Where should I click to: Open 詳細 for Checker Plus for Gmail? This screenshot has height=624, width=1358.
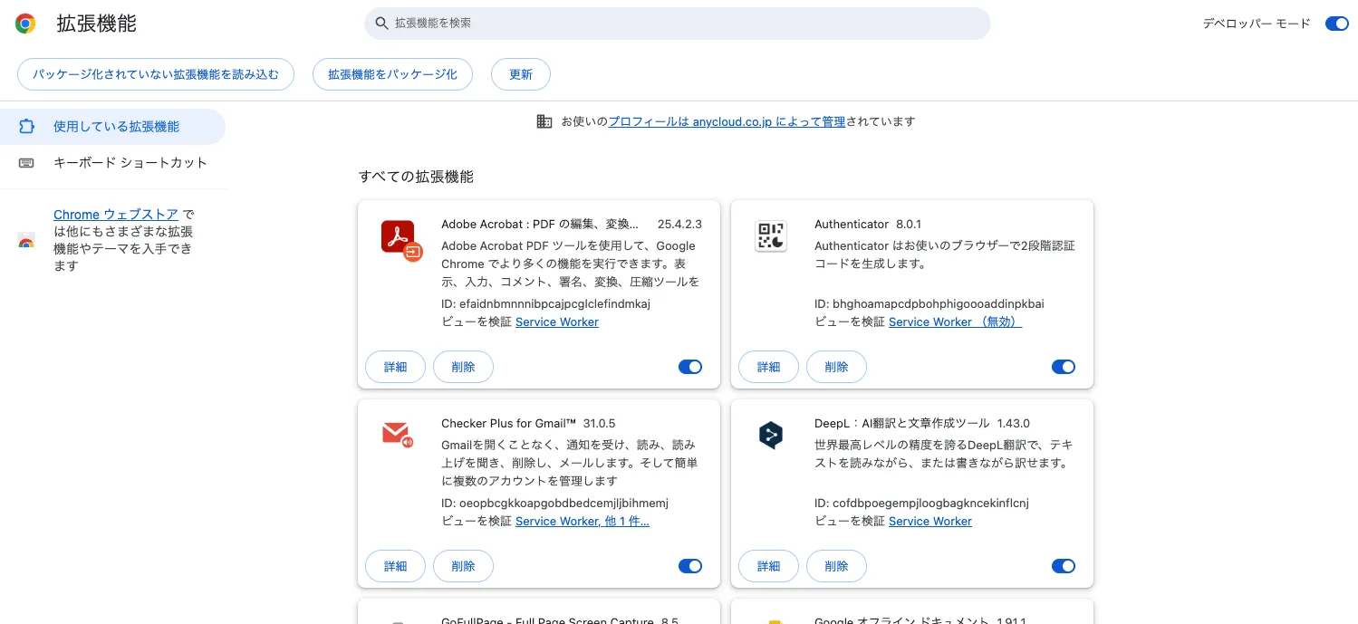coord(396,566)
